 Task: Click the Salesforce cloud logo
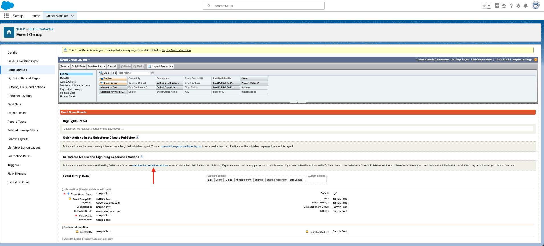click(x=7, y=6)
